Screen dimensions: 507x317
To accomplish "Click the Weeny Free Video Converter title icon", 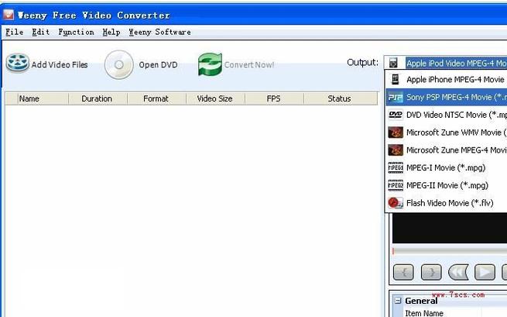I will [9, 14].
